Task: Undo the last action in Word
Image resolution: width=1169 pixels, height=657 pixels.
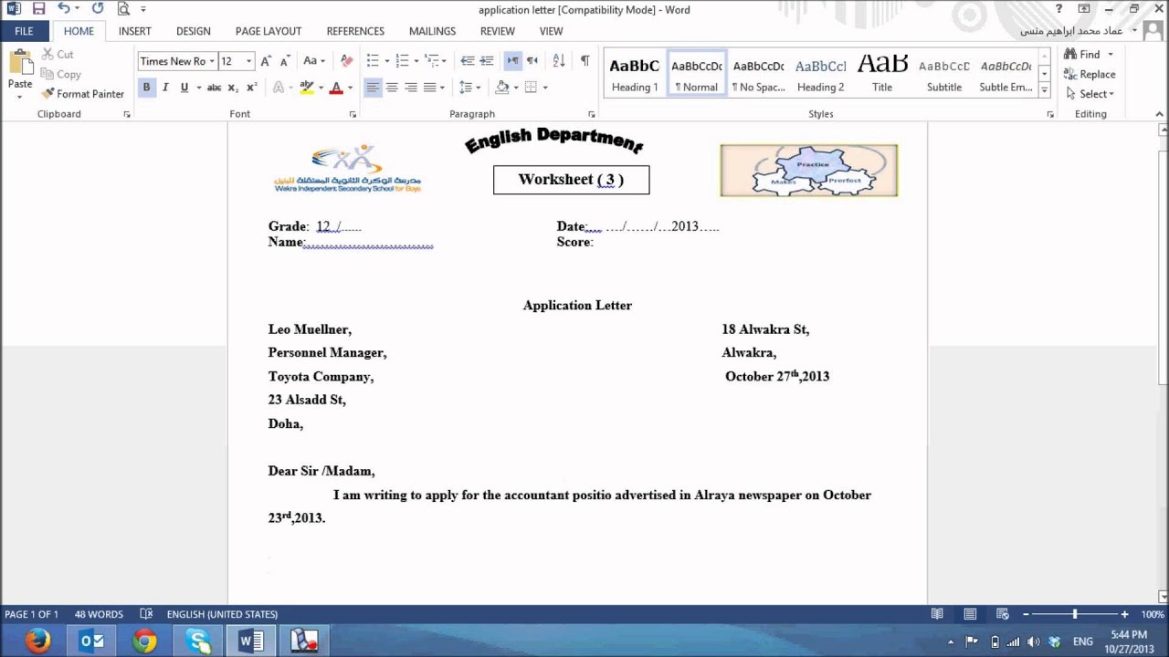Action: coord(63,9)
